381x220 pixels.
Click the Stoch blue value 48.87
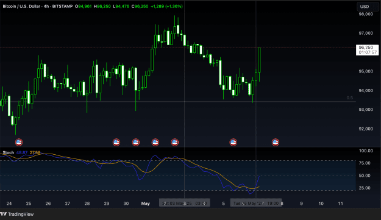(x=22, y=152)
